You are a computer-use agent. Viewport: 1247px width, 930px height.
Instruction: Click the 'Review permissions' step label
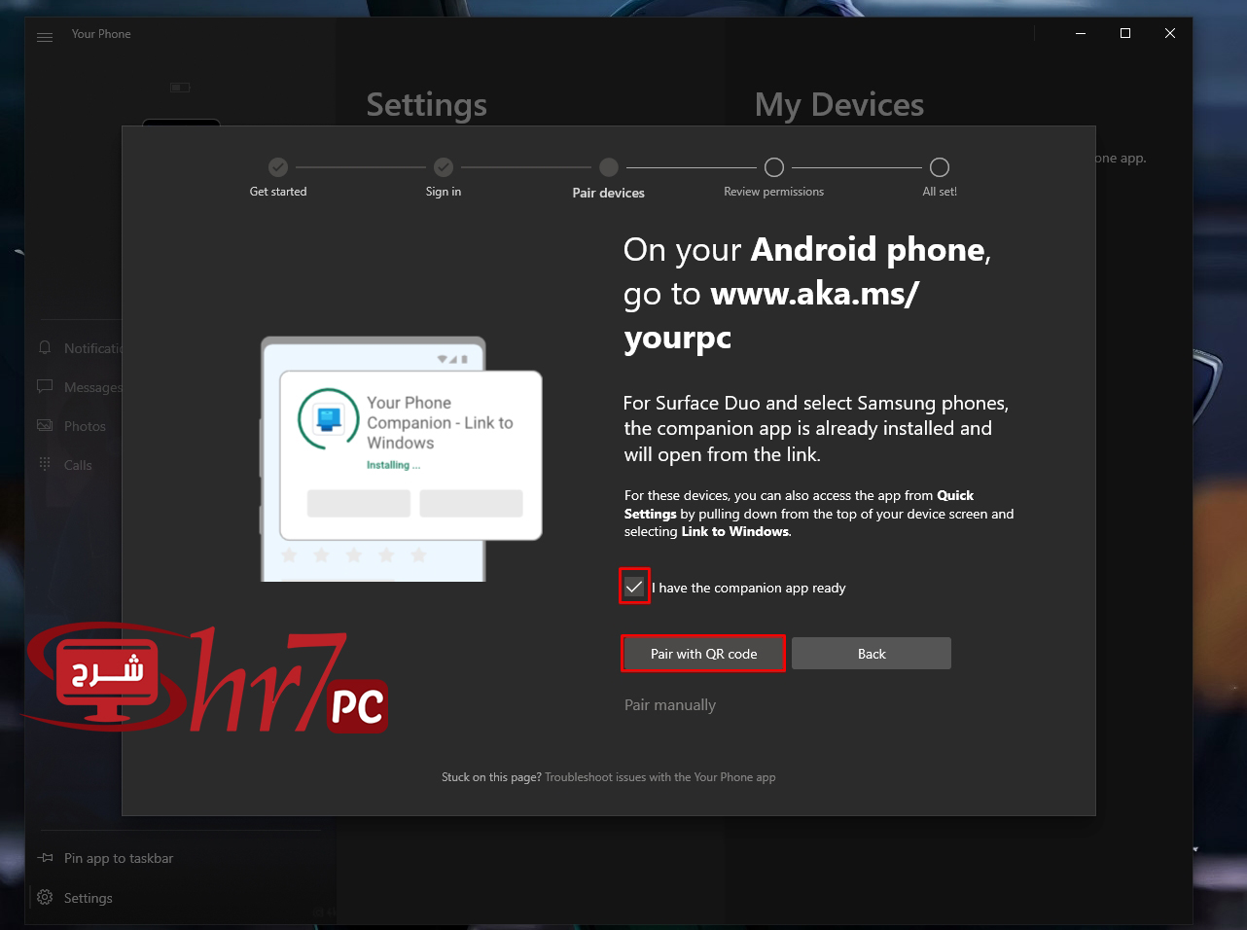coord(774,192)
